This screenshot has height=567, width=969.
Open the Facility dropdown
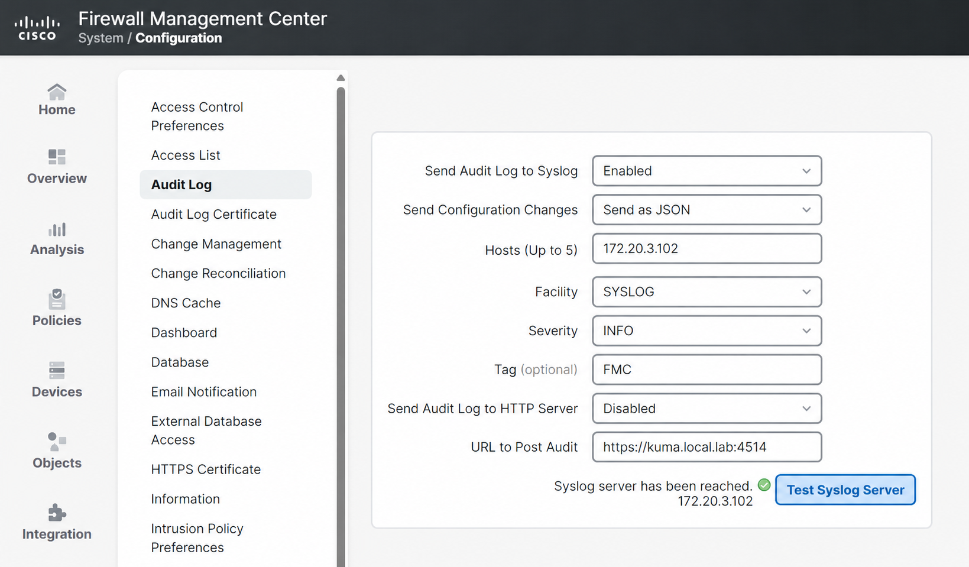707,292
